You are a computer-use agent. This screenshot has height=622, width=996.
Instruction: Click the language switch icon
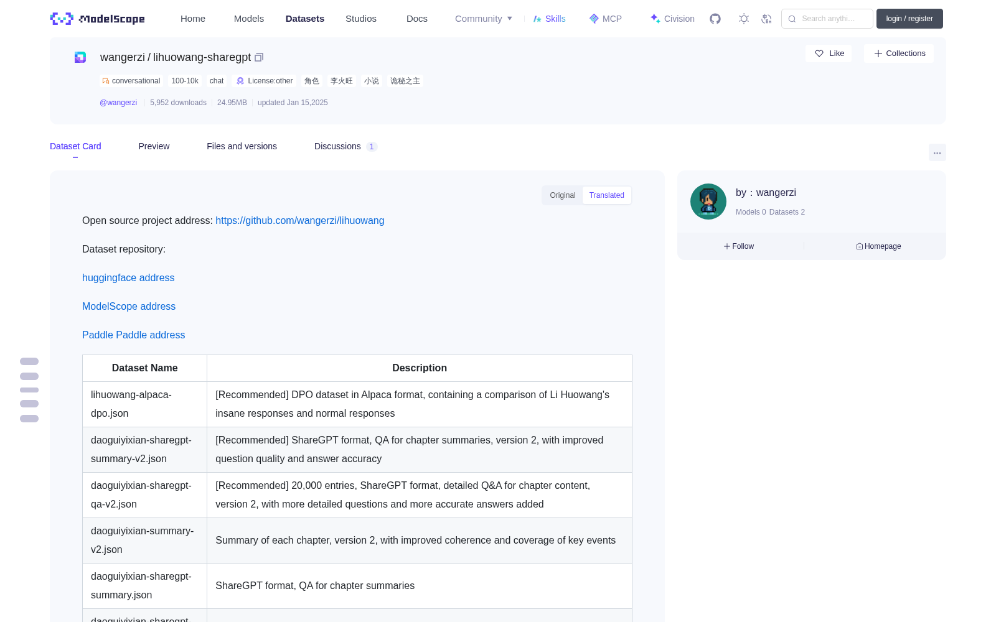pyautogui.click(x=766, y=19)
